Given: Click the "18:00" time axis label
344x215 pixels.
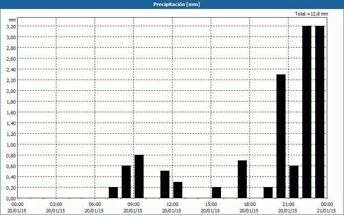Looking at the screenshot, I should [x=250, y=205].
